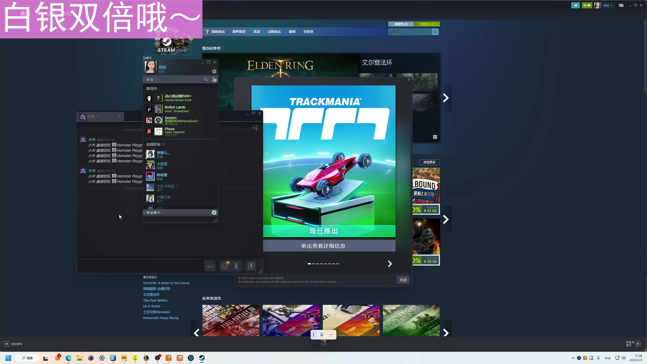
Task: Switch Steam to Big Picture mode icon
Action: click(x=621, y=5)
